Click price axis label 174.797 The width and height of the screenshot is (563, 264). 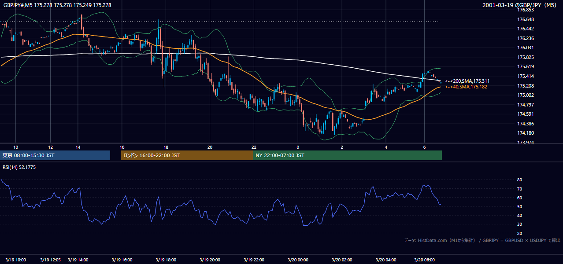[x=525, y=105]
